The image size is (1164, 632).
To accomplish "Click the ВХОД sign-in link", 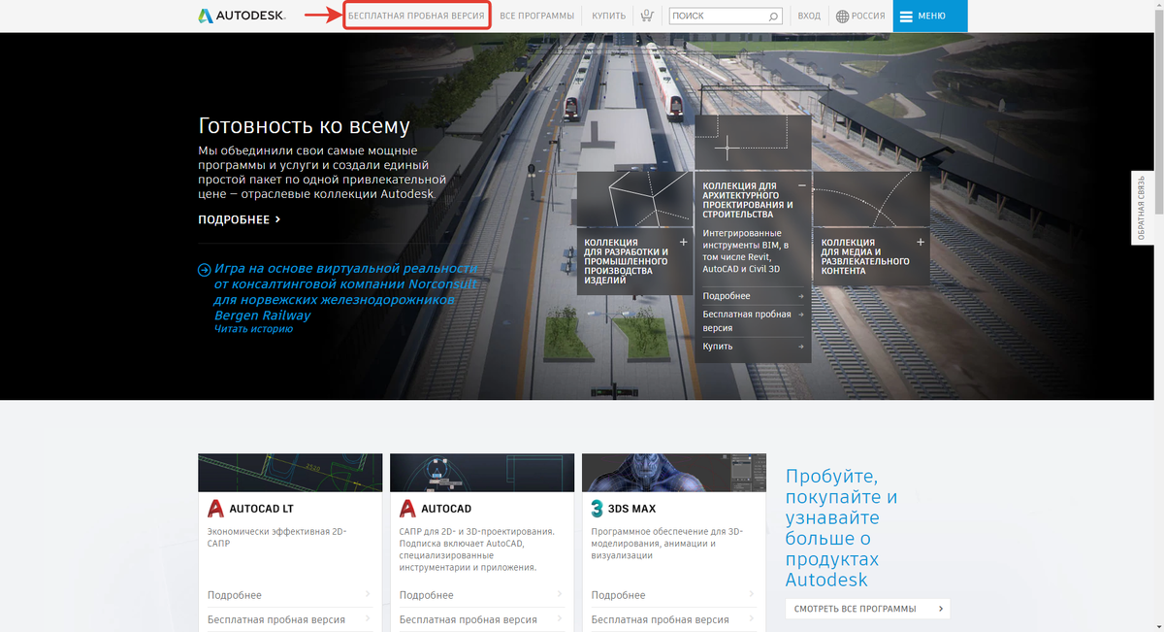I will coord(809,16).
